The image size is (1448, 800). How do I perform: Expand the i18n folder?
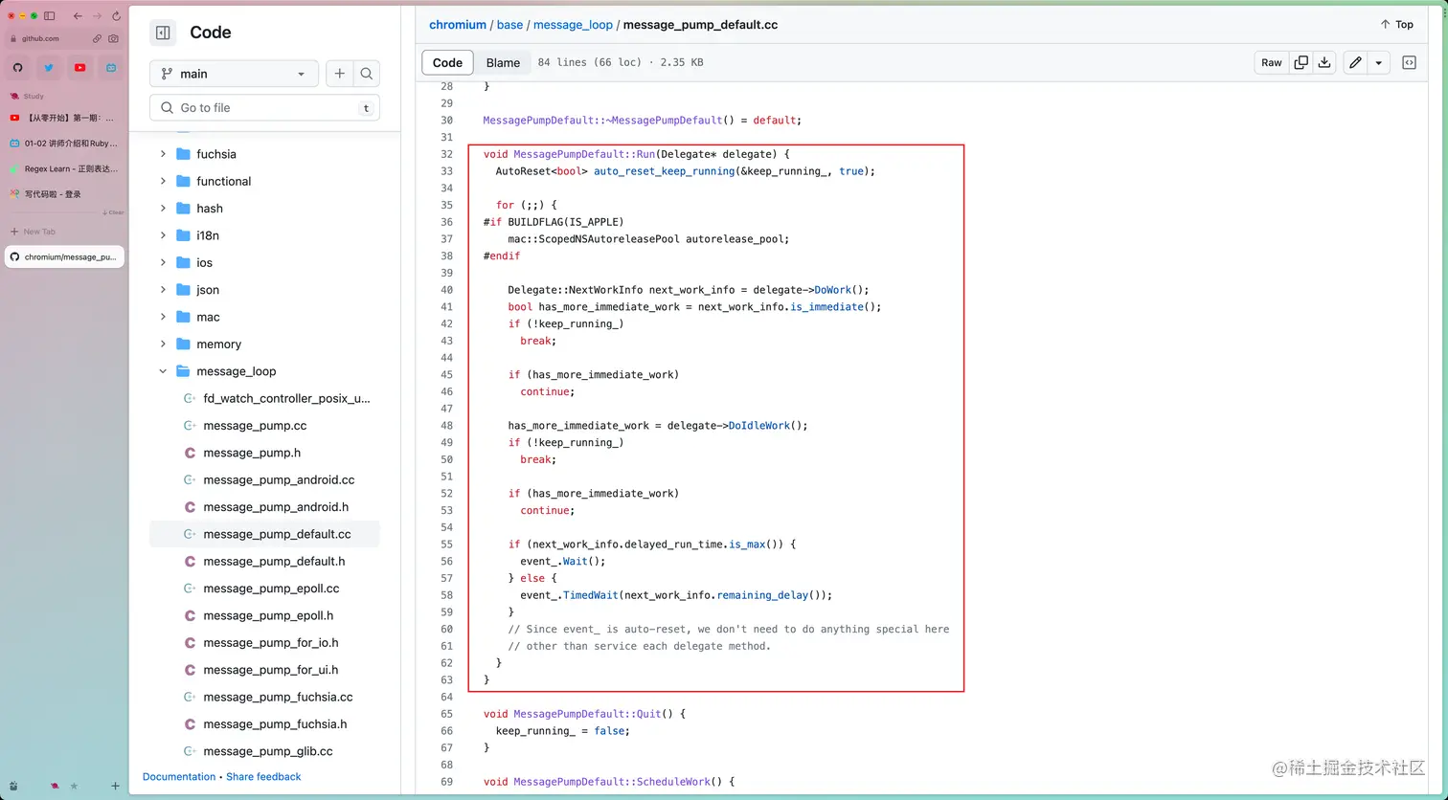(x=163, y=235)
